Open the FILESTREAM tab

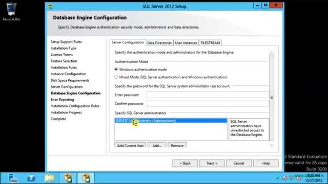(210, 43)
